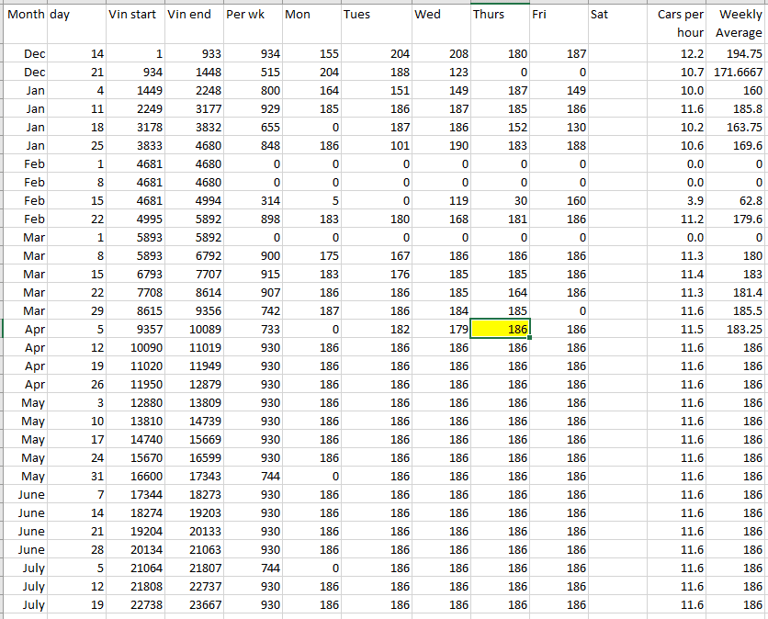This screenshot has width=768, height=619.
Task: Select the weekly average value 62.8
Action: (x=739, y=200)
